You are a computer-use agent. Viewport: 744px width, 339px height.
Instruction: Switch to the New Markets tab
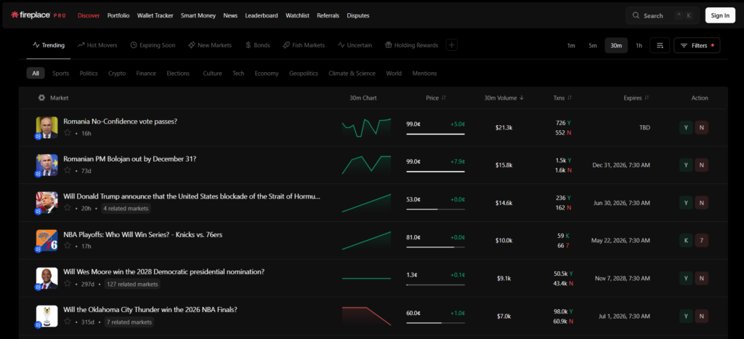[210, 45]
